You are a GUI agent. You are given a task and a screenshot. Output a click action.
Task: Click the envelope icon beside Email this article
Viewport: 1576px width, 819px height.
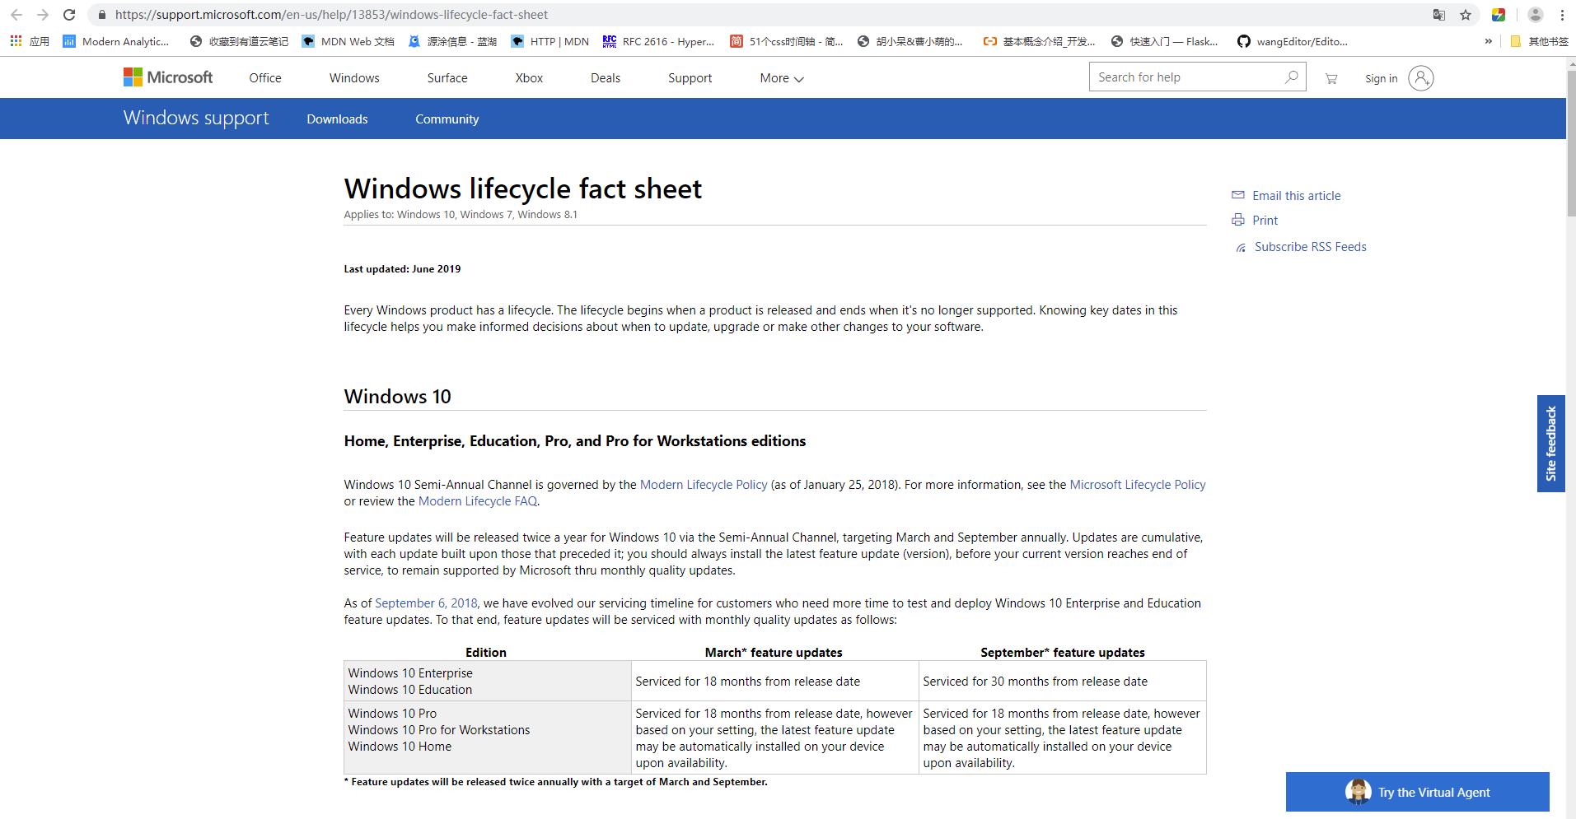point(1237,195)
